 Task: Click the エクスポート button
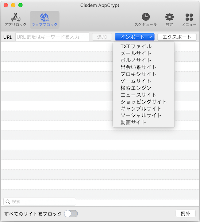[x=177, y=37]
